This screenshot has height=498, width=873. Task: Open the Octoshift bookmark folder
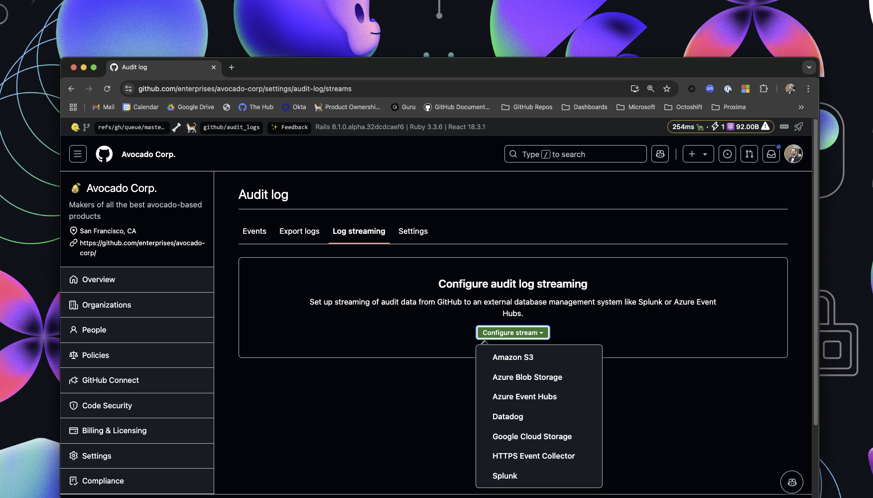(683, 107)
